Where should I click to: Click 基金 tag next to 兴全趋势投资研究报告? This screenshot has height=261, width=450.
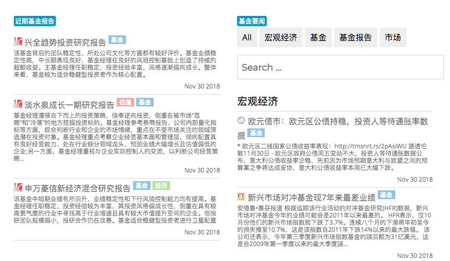[117, 40]
